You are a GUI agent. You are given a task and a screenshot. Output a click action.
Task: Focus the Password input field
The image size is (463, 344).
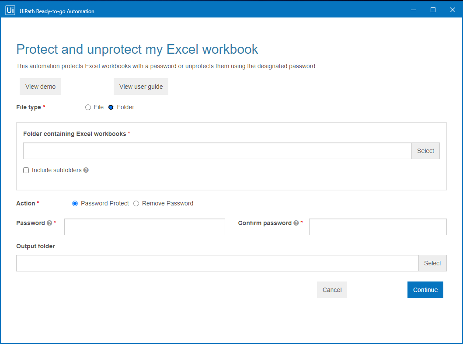(145, 227)
